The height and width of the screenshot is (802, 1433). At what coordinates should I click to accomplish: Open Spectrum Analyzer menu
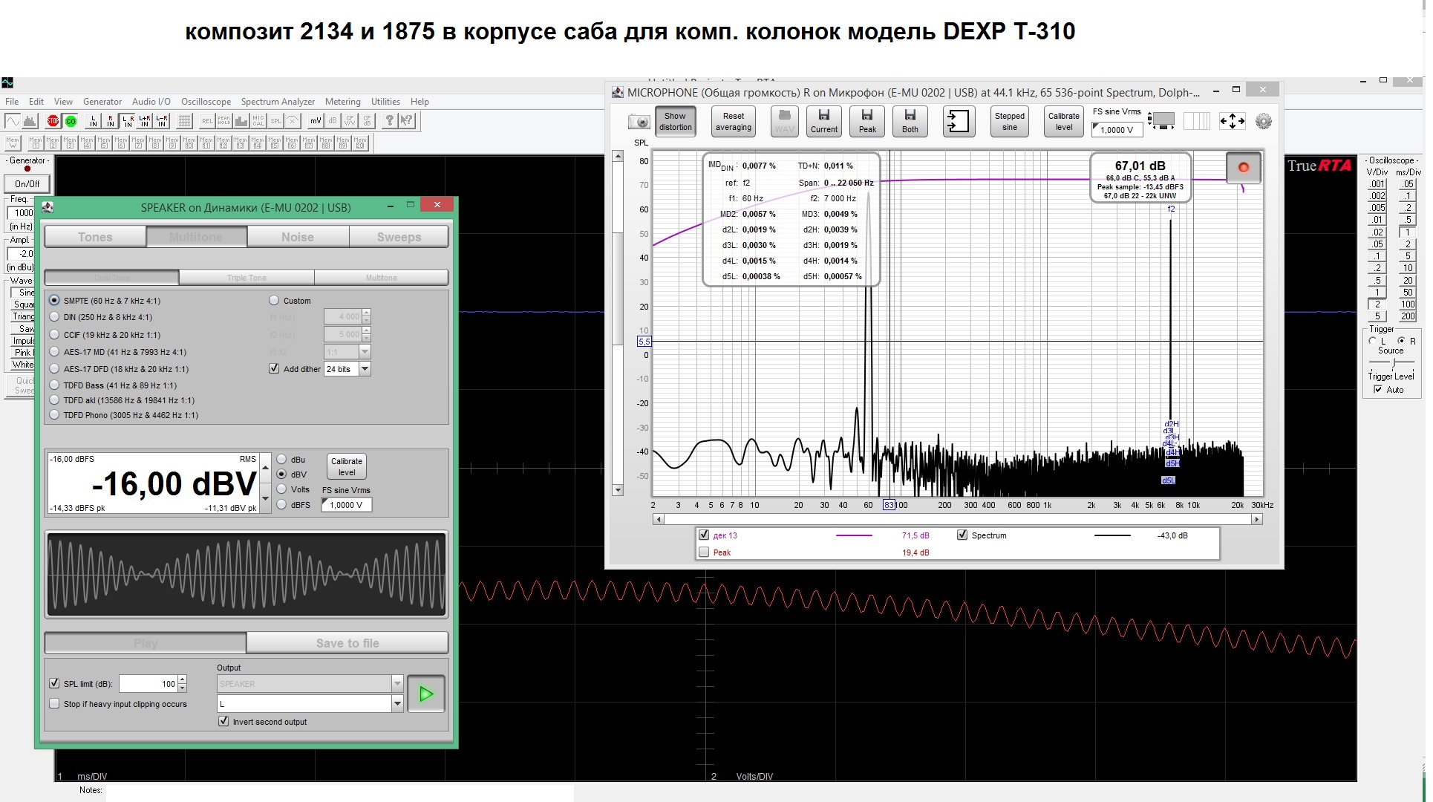tap(278, 102)
